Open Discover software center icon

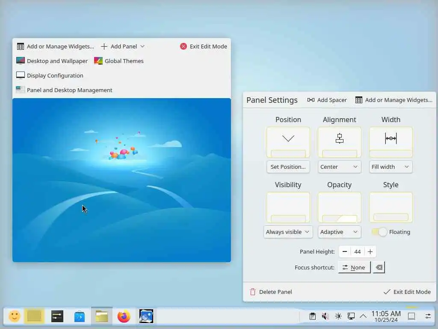tap(80, 317)
